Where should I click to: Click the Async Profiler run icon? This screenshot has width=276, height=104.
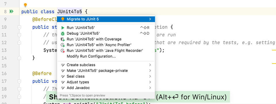click(x=63, y=45)
